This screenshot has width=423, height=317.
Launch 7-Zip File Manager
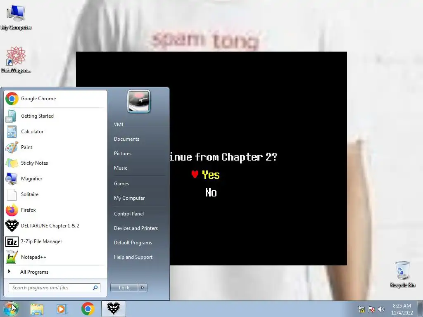(55, 241)
